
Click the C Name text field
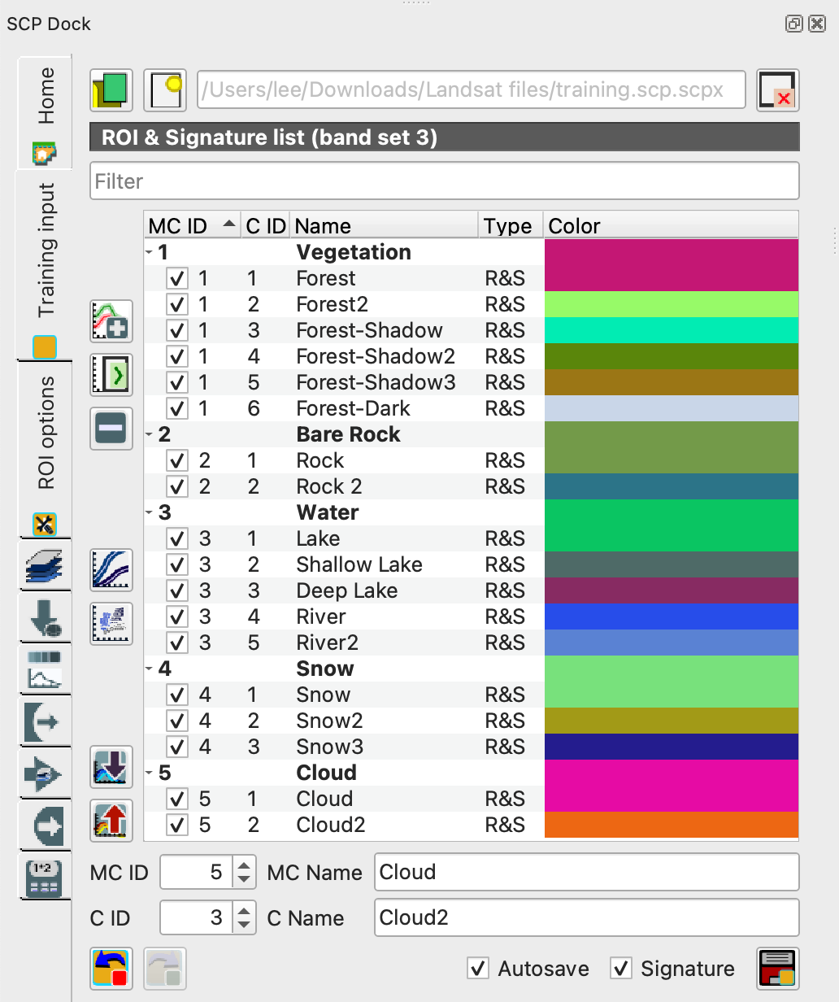[587, 918]
